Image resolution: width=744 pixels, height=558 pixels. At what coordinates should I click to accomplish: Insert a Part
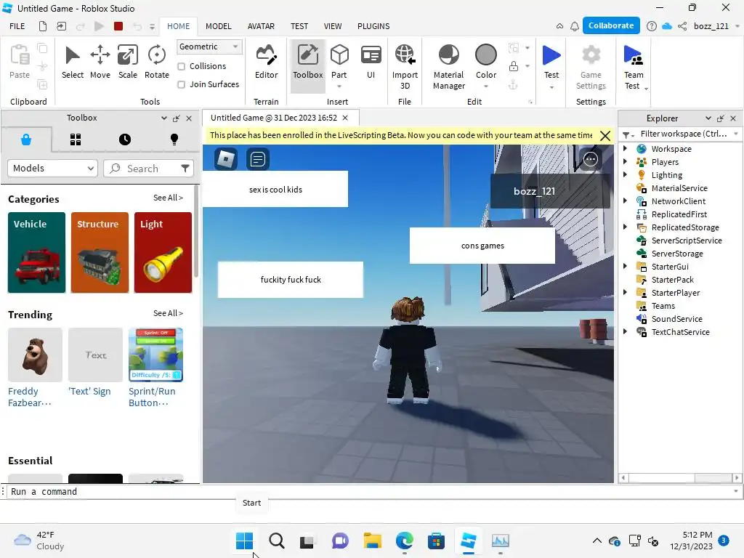point(339,64)
